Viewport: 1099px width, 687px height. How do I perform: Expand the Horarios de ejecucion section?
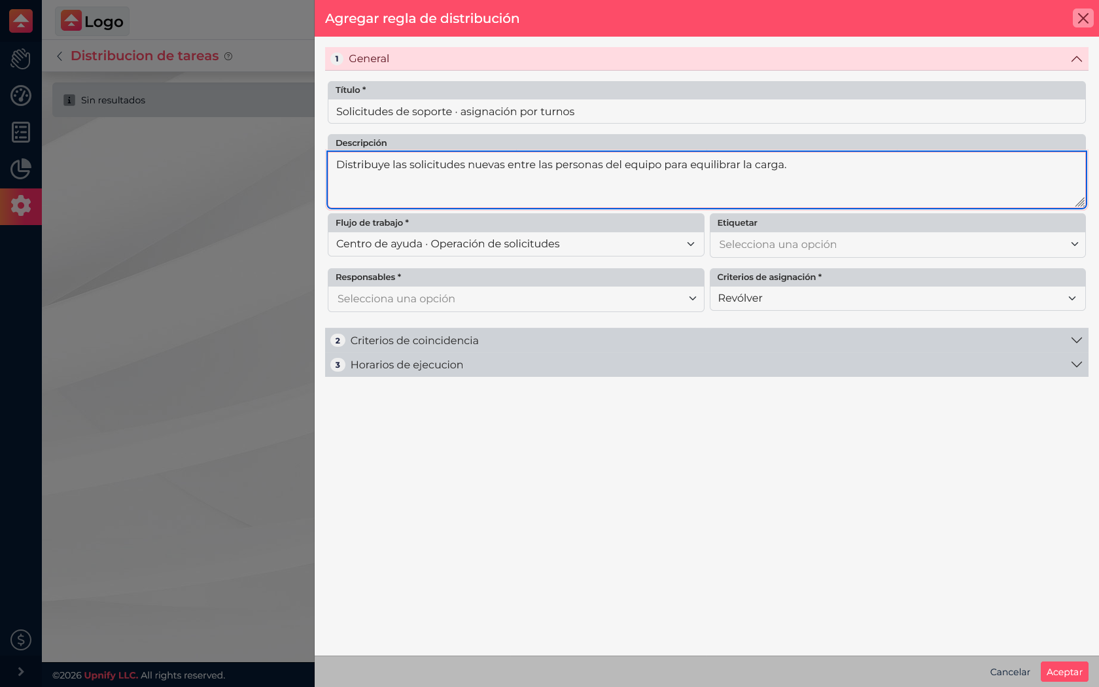click(x=706, y=364)
